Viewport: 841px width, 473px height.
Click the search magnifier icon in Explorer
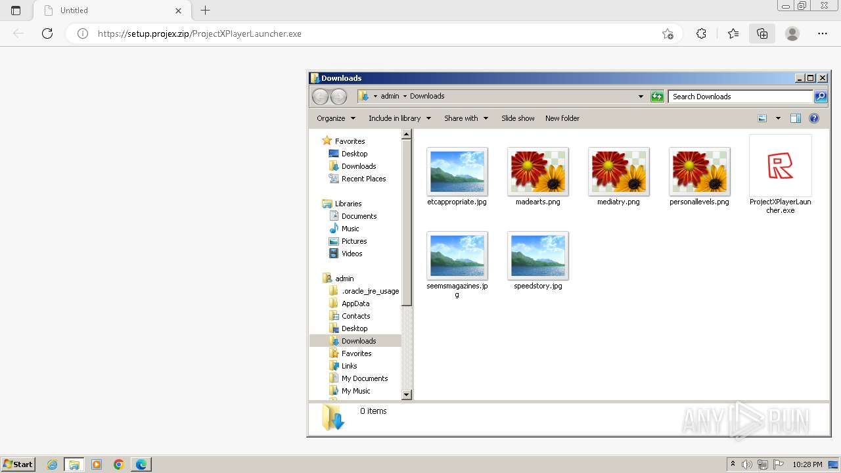(821, 97)
